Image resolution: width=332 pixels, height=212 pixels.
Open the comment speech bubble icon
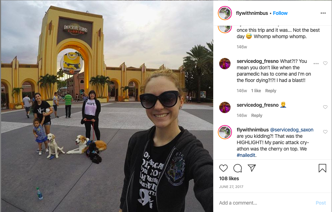pyautogui.click(x=238, y=168)
